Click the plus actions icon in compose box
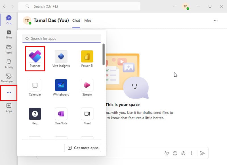 pos(192,153)
